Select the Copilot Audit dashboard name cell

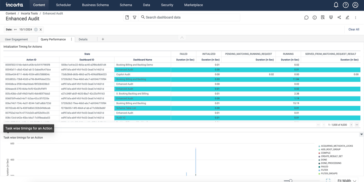click(x=142, y=74)
